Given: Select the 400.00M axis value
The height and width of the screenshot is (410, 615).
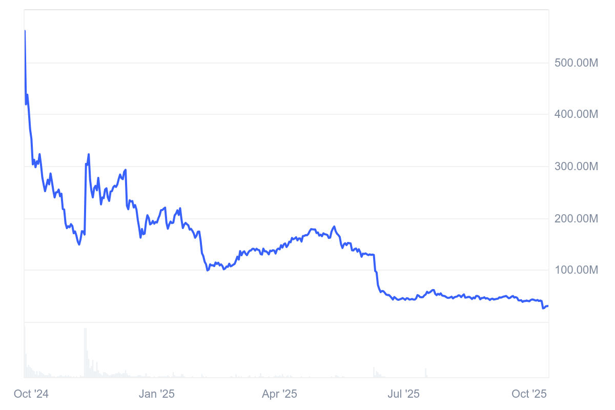Looking at the screenshot, I should pos(576,114).
